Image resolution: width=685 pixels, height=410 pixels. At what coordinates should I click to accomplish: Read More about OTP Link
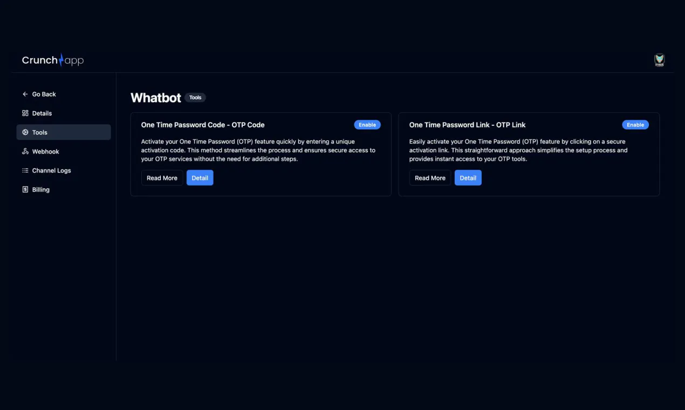430,178
